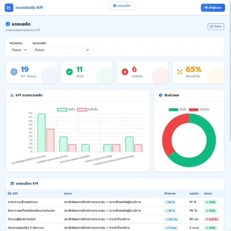Toggle ไม่สำเร็จ legend in the bar chart
The height and width of the screenshot is (231, 231).
click(88, 110)
